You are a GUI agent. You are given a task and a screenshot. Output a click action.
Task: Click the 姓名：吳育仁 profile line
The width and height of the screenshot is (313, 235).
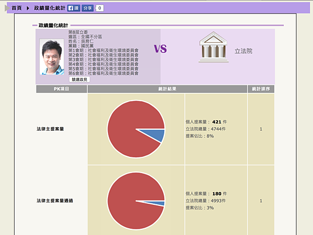click(81, 41)
